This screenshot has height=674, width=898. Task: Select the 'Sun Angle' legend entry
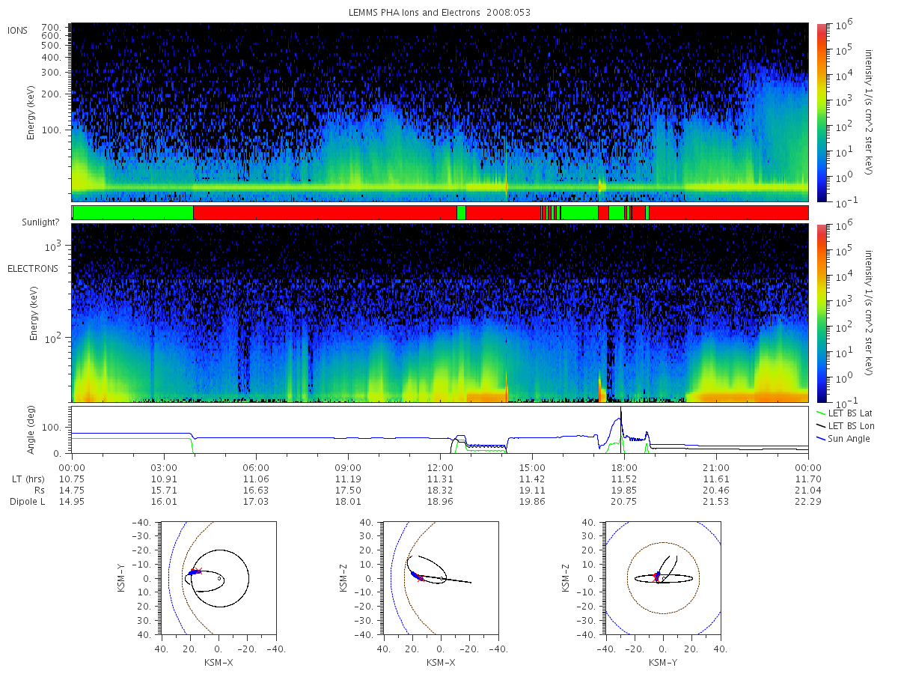(844, 438)
